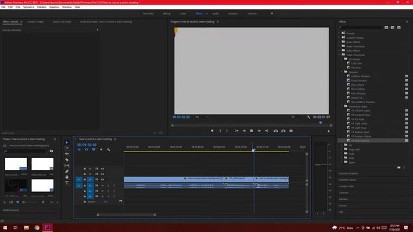
Task: Mute audio track A1
Action: coord(103,186)
